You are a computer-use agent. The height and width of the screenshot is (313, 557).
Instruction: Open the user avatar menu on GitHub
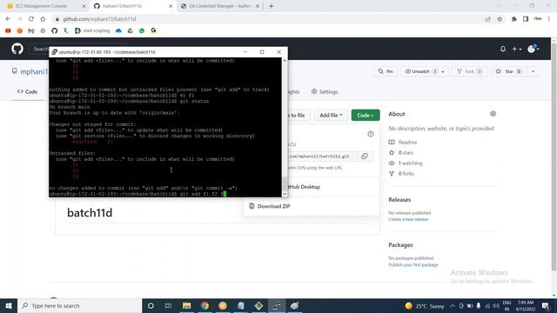pos(534,49)
